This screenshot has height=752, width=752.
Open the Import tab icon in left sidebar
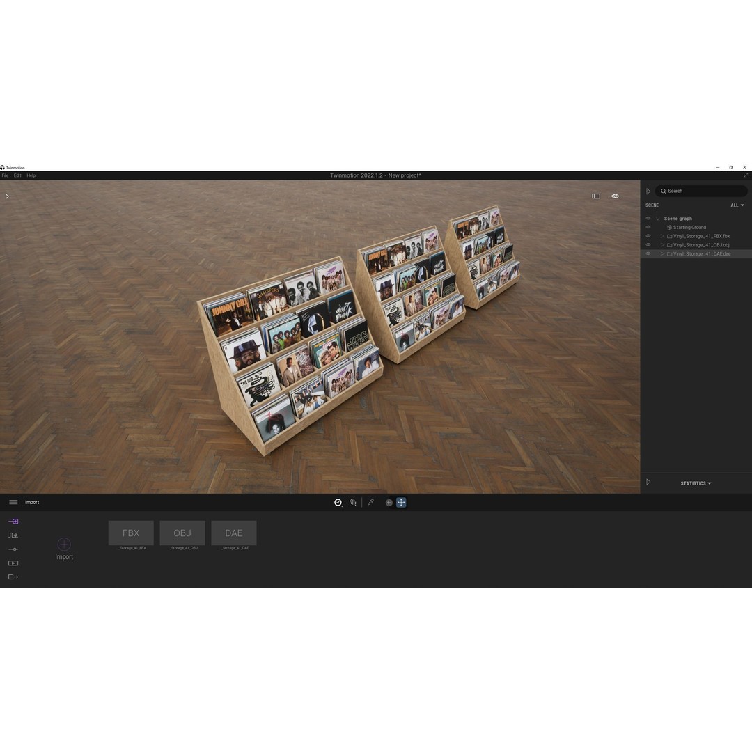(x=13, y=521)
